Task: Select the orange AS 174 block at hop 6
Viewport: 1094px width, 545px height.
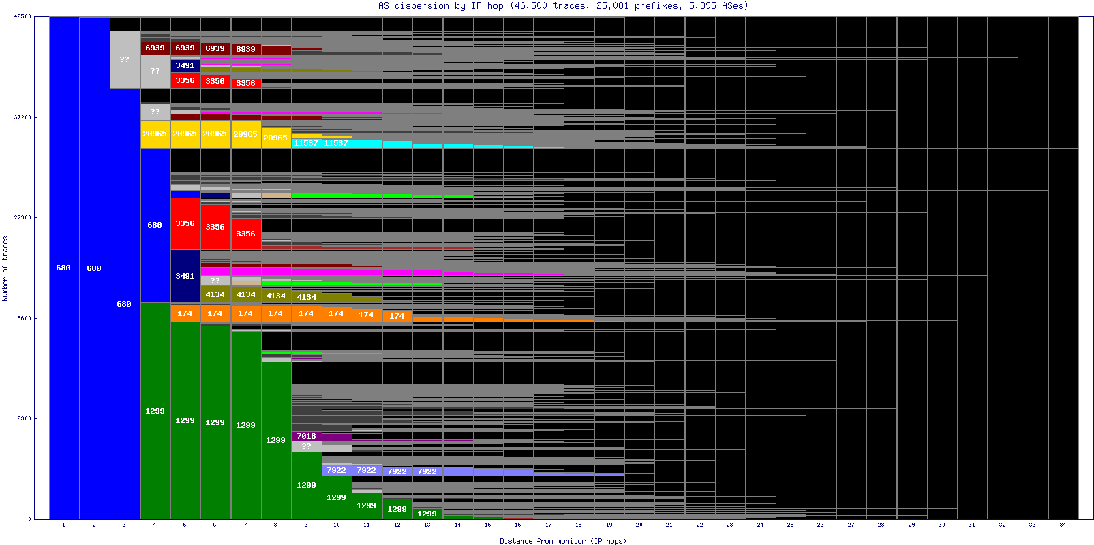Action: pyautogui.click(x=215, y=313)
